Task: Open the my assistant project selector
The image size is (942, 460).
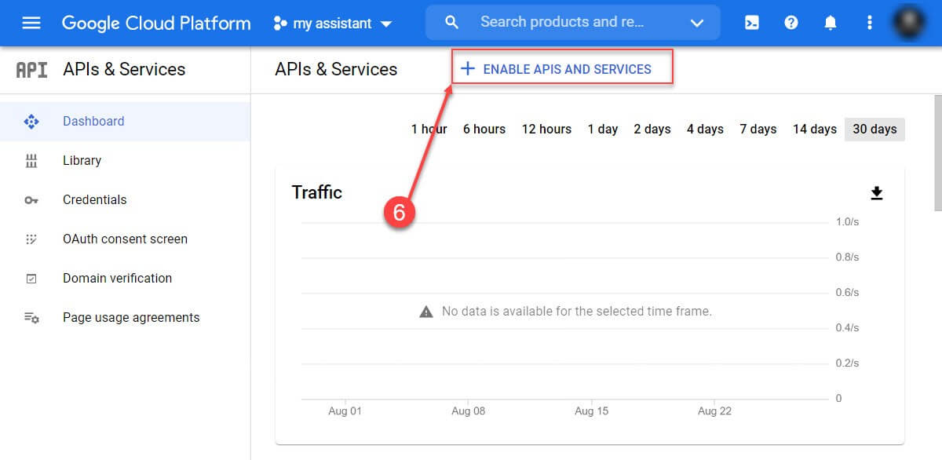Action: [x=332, y=22]
